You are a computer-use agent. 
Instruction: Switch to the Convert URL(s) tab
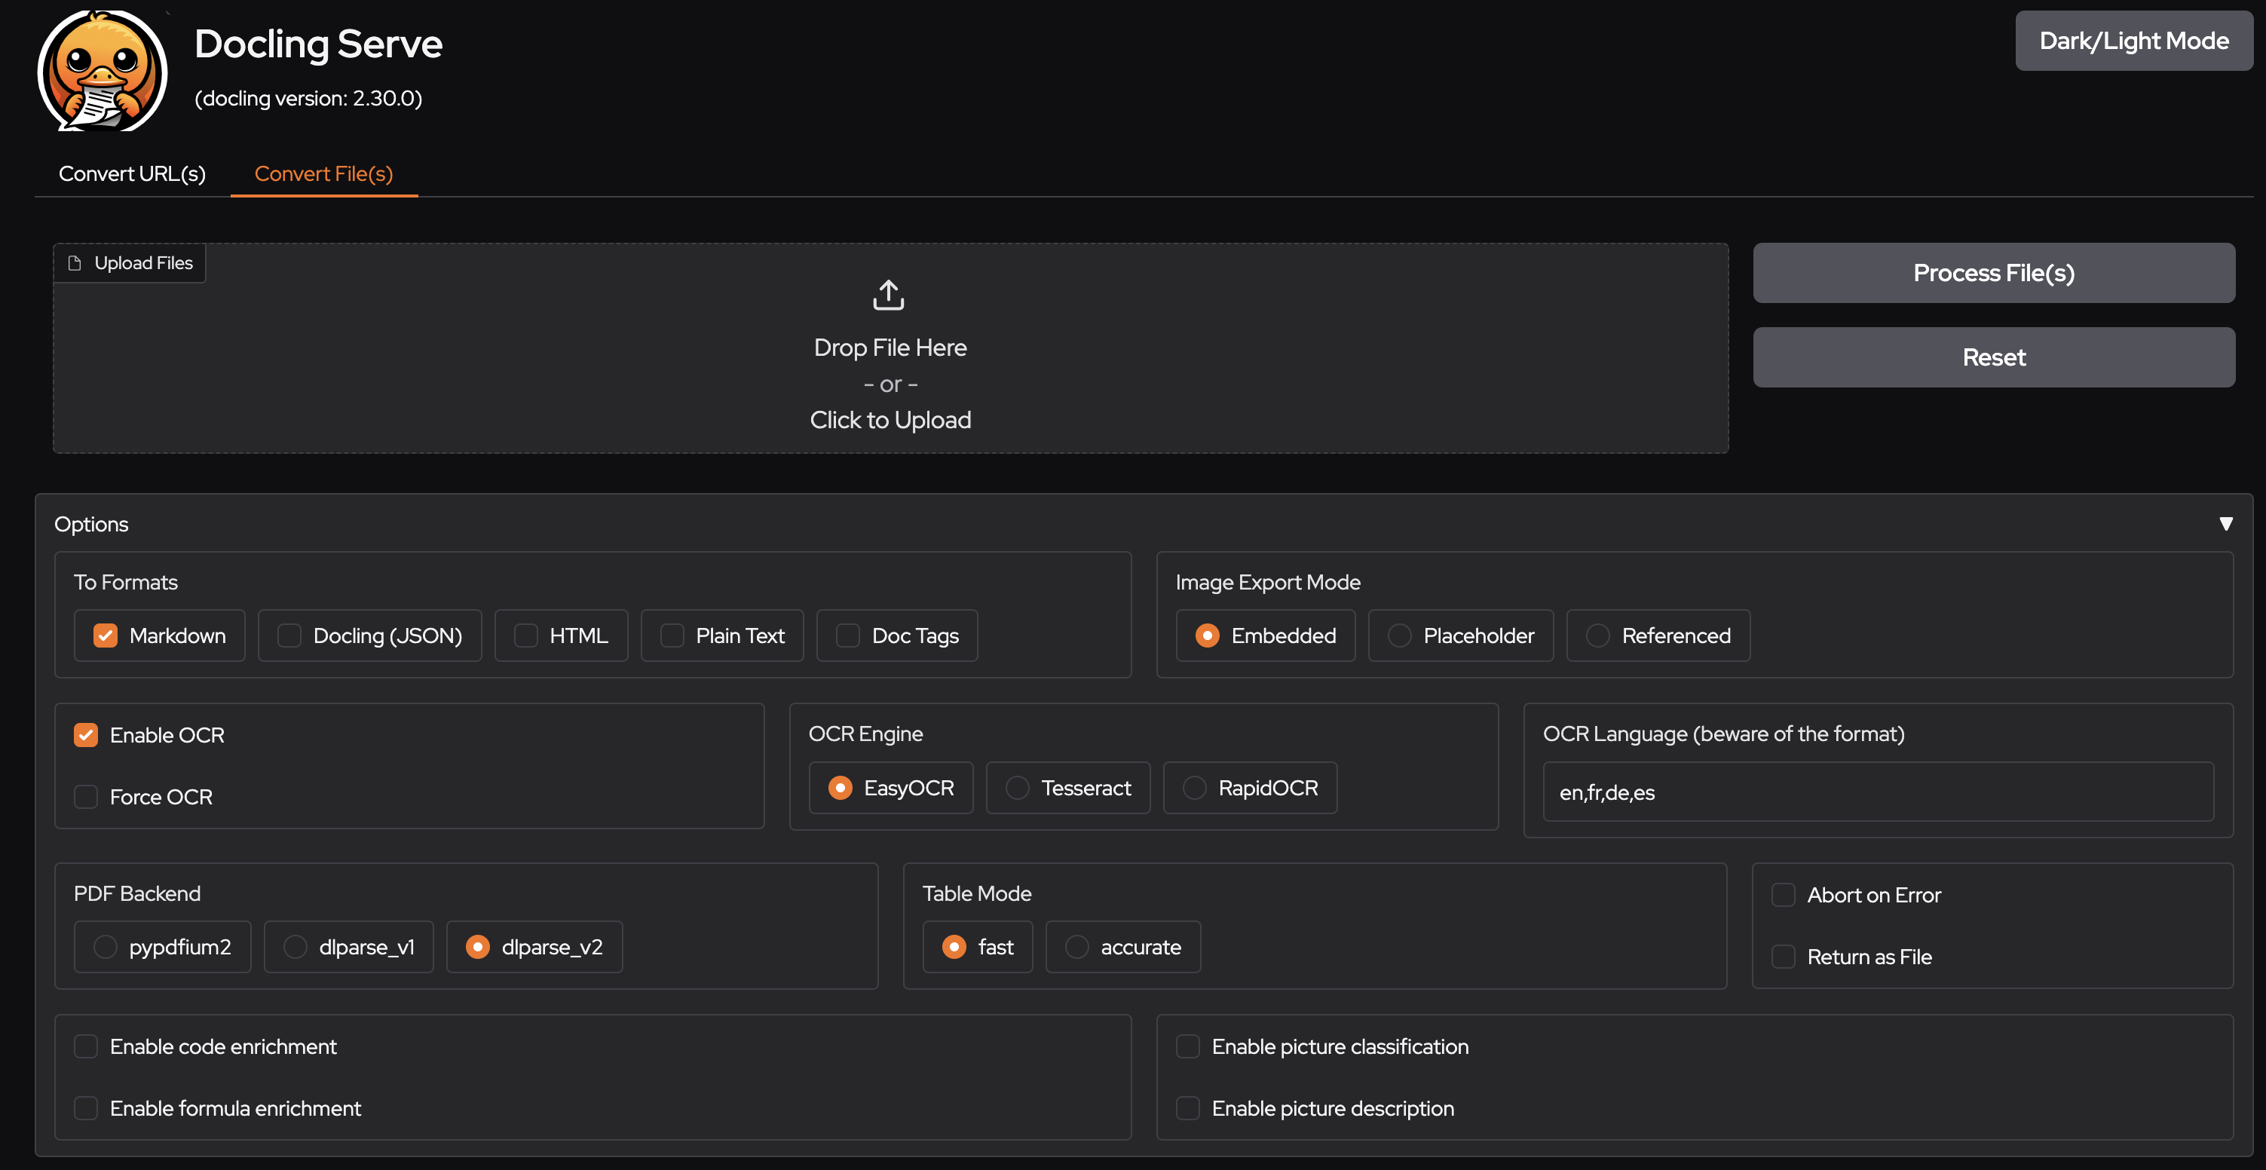(132, 173)
